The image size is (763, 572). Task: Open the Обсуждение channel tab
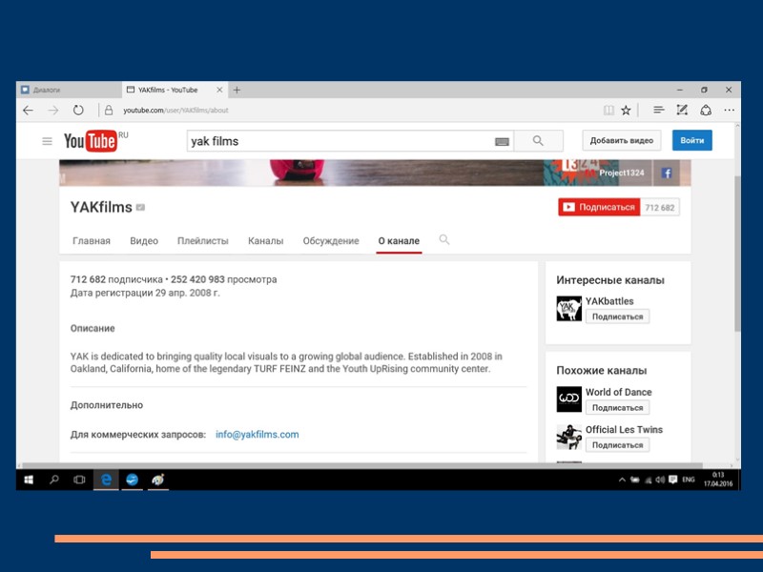click(331, 241)
